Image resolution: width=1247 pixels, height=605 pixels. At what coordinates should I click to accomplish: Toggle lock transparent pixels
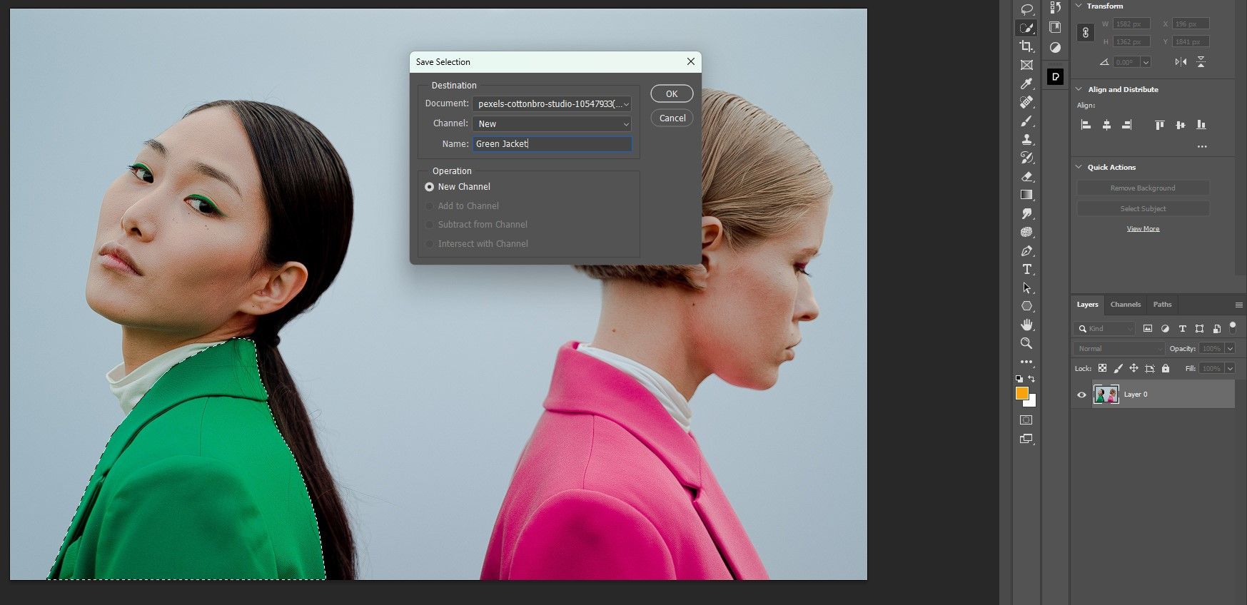tap(1102, 369)
